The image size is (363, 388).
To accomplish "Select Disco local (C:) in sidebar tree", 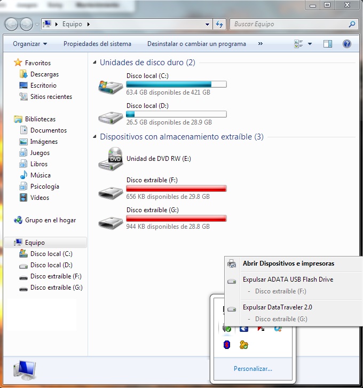I will click(x=51, y=254).
